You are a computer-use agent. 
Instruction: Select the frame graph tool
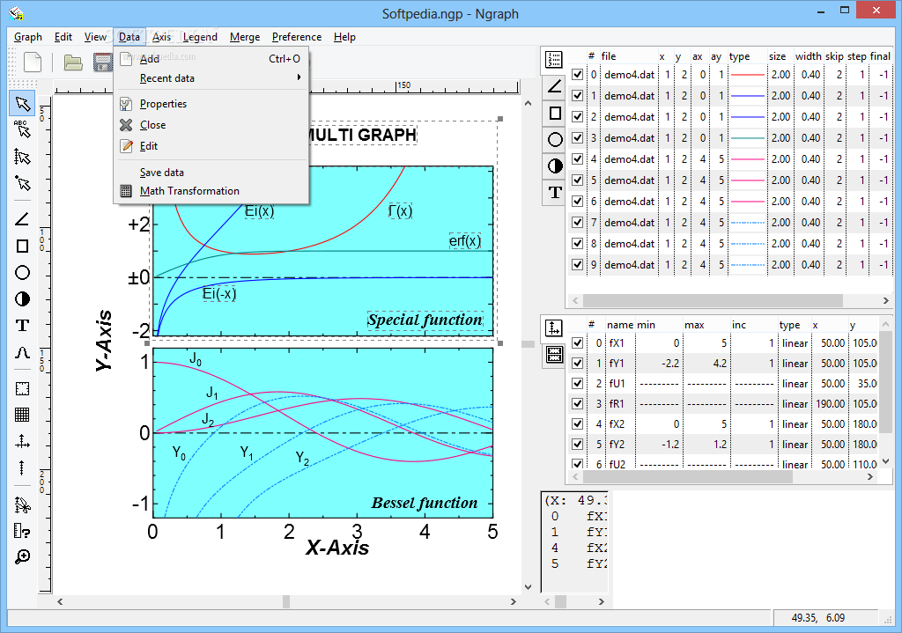pos(22,388)
